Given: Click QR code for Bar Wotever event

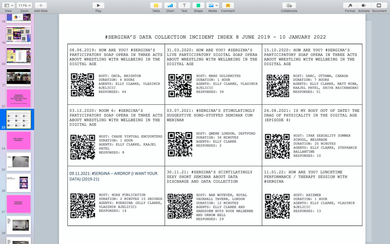Looking at the screenshot, I should point(180,206).
